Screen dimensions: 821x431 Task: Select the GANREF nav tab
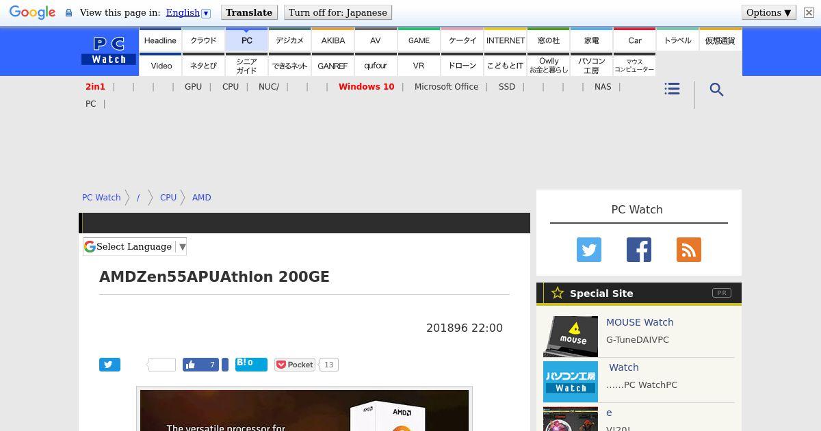pos(333,66)
